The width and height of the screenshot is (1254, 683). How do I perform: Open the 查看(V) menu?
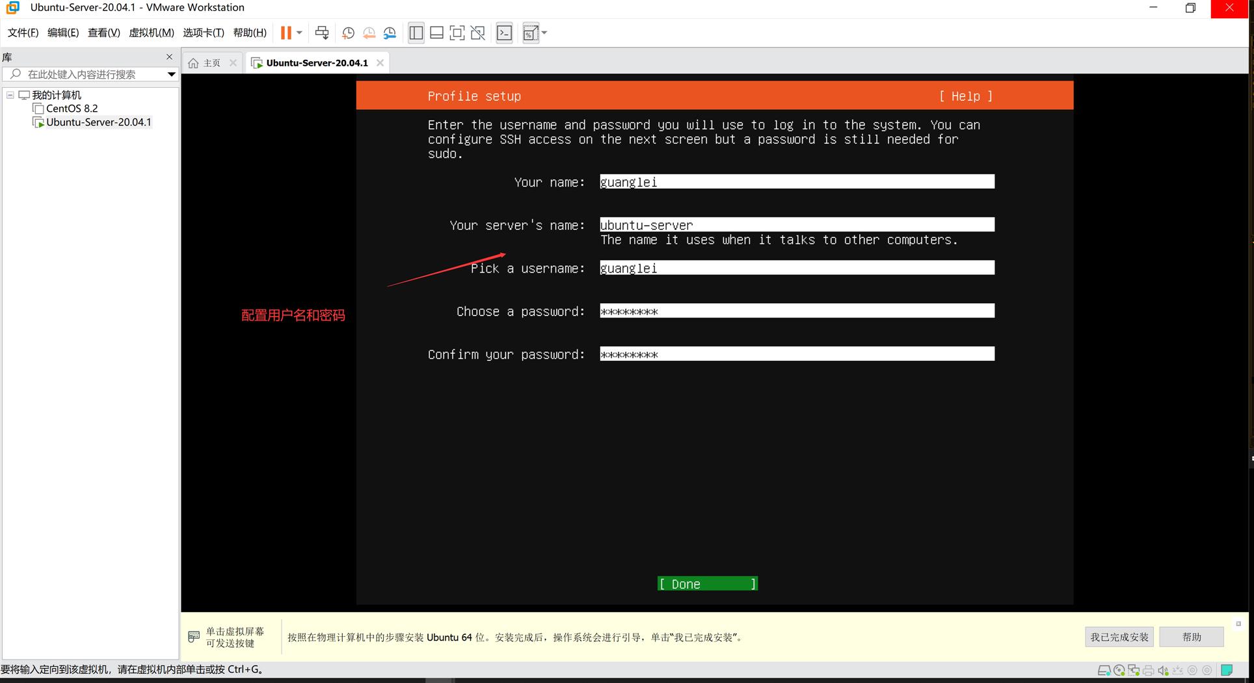tap(104, 33)
